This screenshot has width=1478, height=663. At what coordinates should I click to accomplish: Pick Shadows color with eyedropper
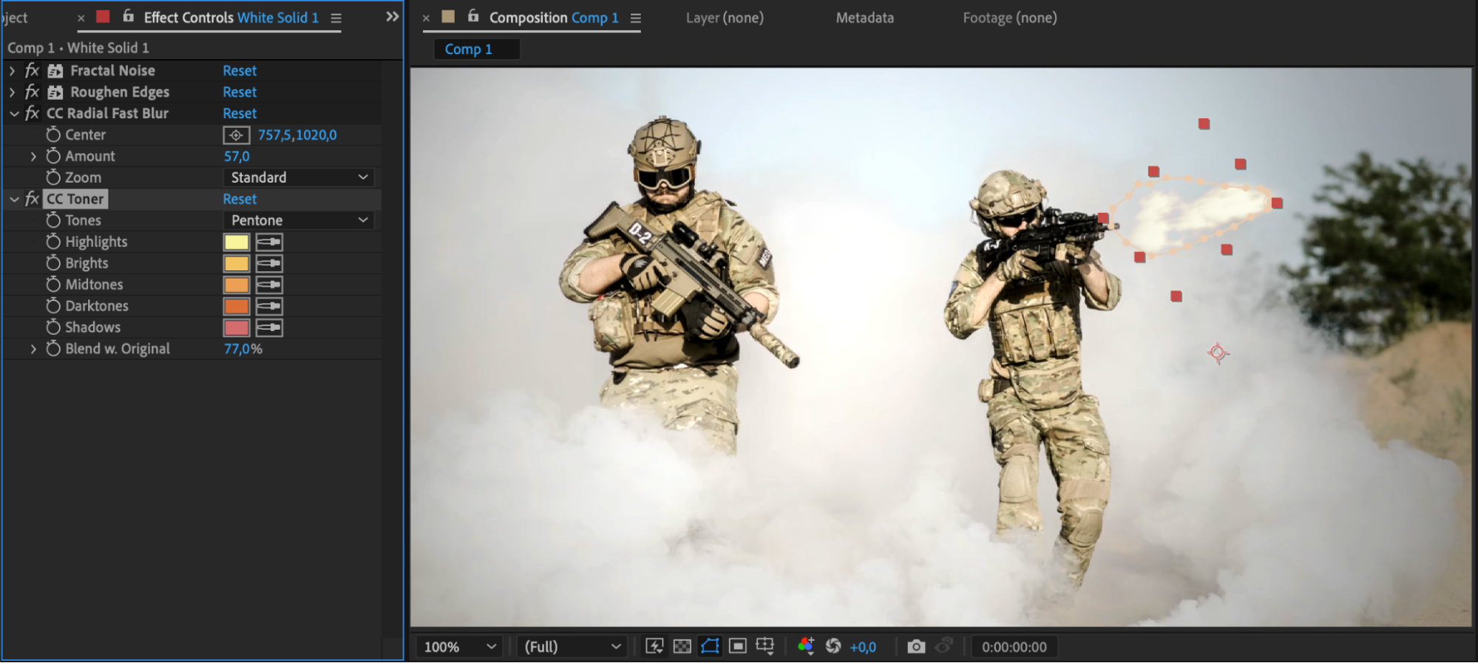click(269, 328)
